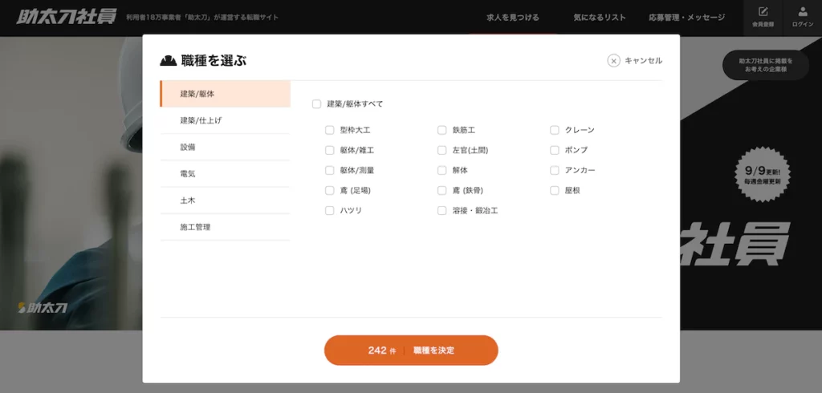Open the 設備 category
This screenshot has width=822, height=393.
pyautogui.click(x=225, y=148)
